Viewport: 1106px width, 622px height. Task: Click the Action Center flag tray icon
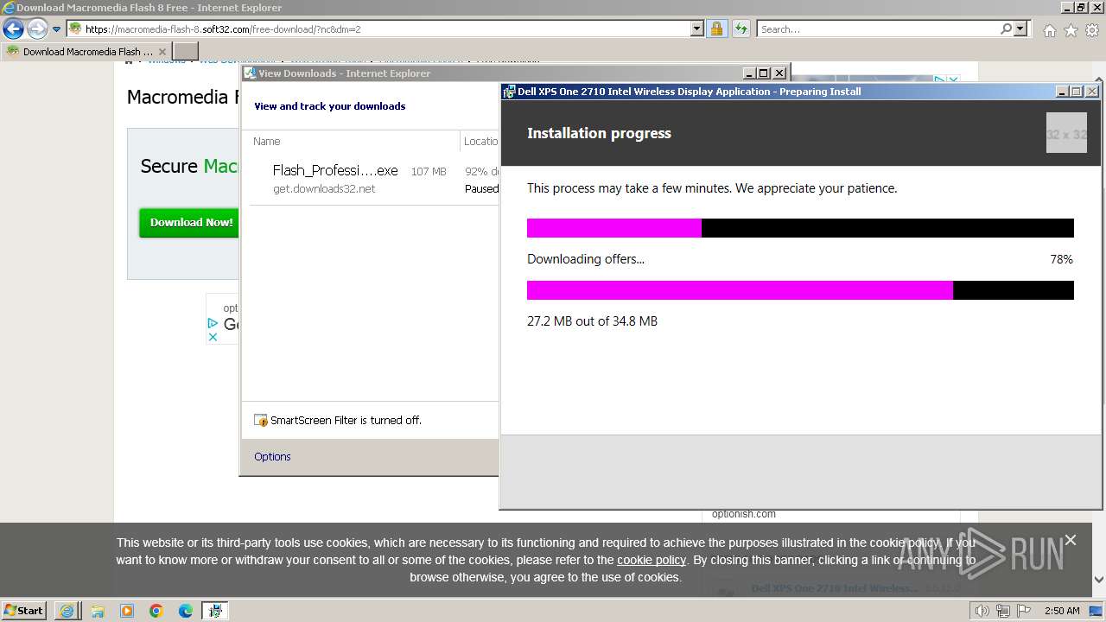[1024, 611]
